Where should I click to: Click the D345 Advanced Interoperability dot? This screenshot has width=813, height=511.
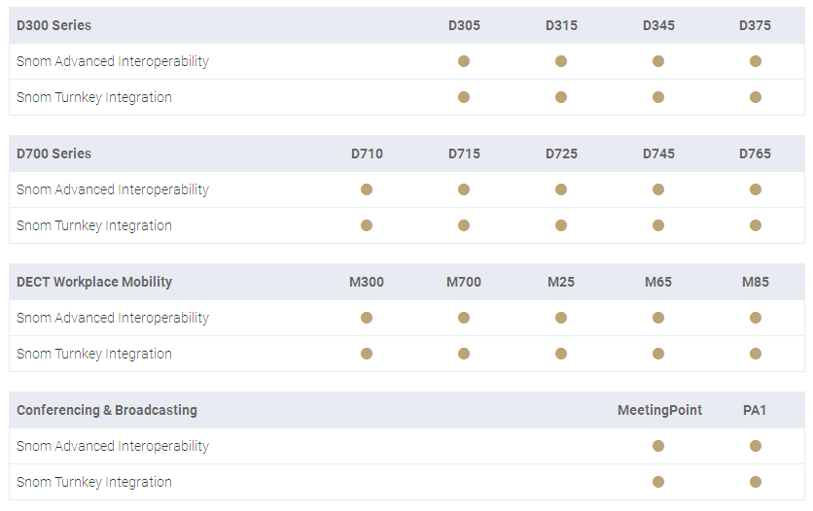pos(658,61)
